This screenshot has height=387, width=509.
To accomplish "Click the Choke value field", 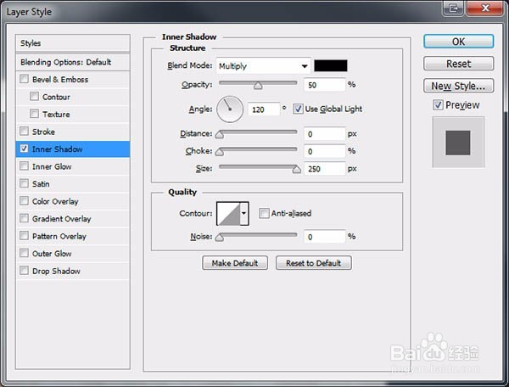I will [x=324, y=151].
